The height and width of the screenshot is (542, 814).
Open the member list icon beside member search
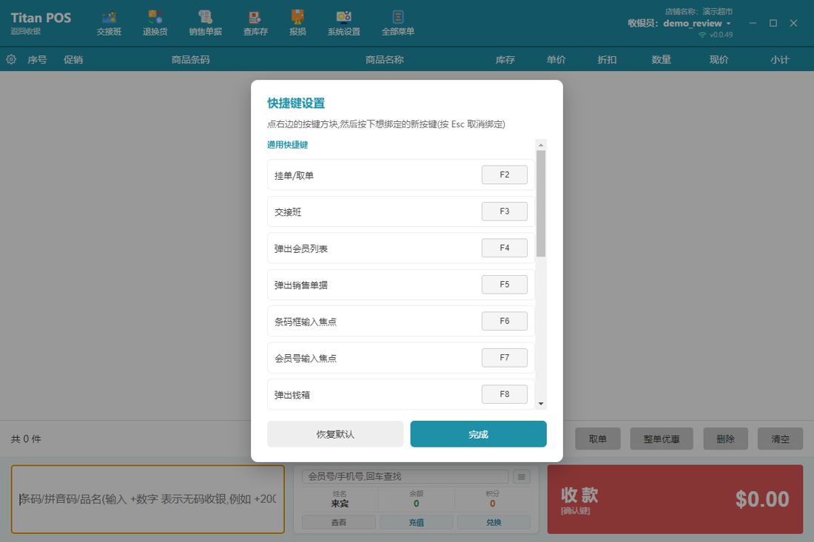[x=521, y=477]
